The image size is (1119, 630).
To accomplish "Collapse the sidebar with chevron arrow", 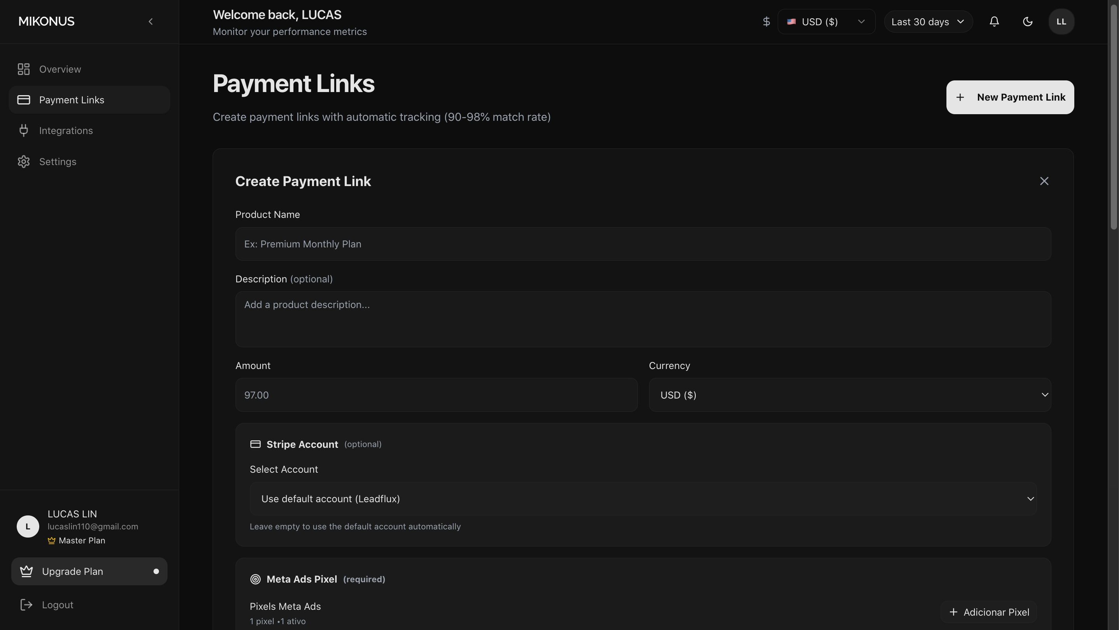I will [150, 22].
